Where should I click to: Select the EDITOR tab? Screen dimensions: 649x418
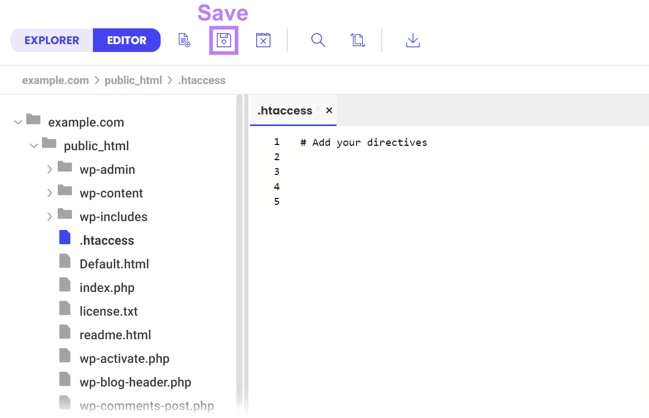127,40
